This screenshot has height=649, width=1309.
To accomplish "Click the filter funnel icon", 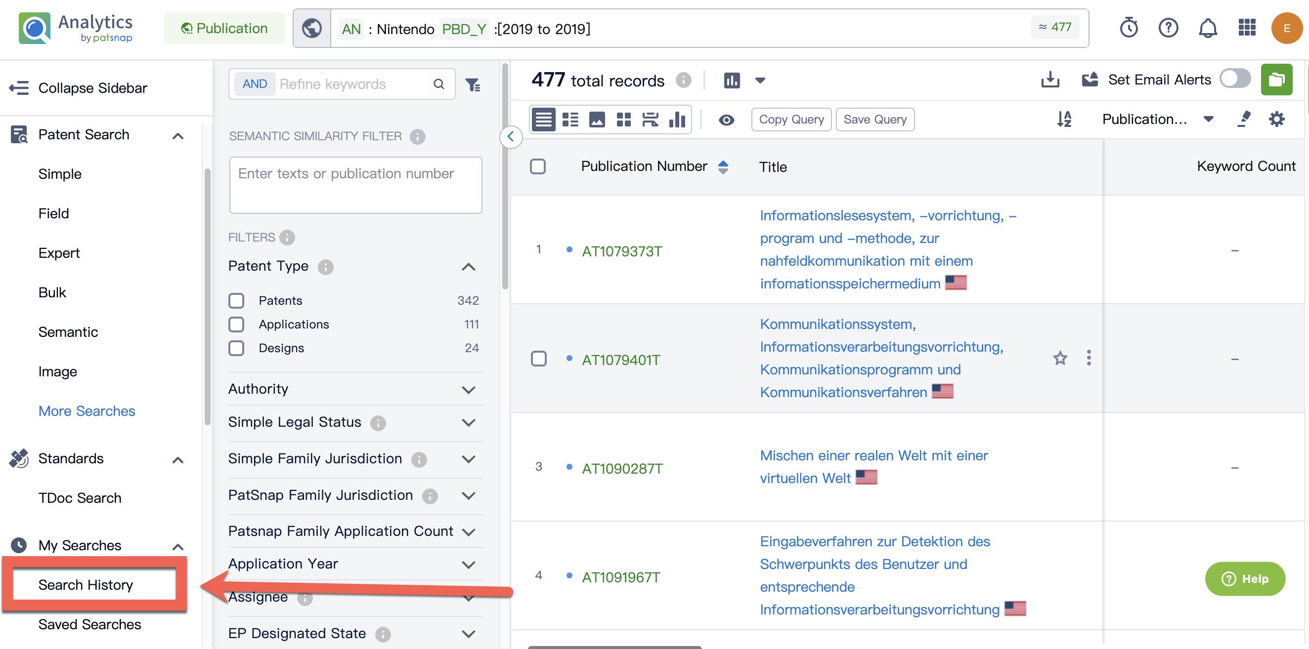I will 473,84.
